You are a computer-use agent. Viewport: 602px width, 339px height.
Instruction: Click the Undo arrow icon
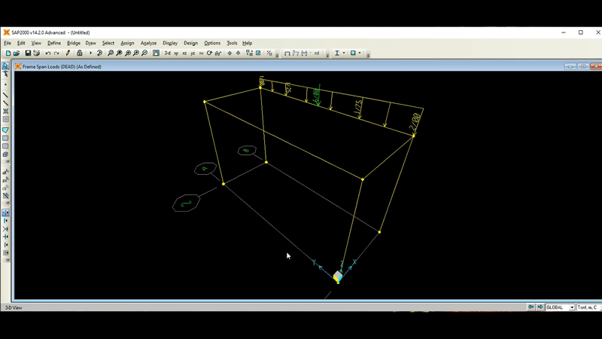48,53
